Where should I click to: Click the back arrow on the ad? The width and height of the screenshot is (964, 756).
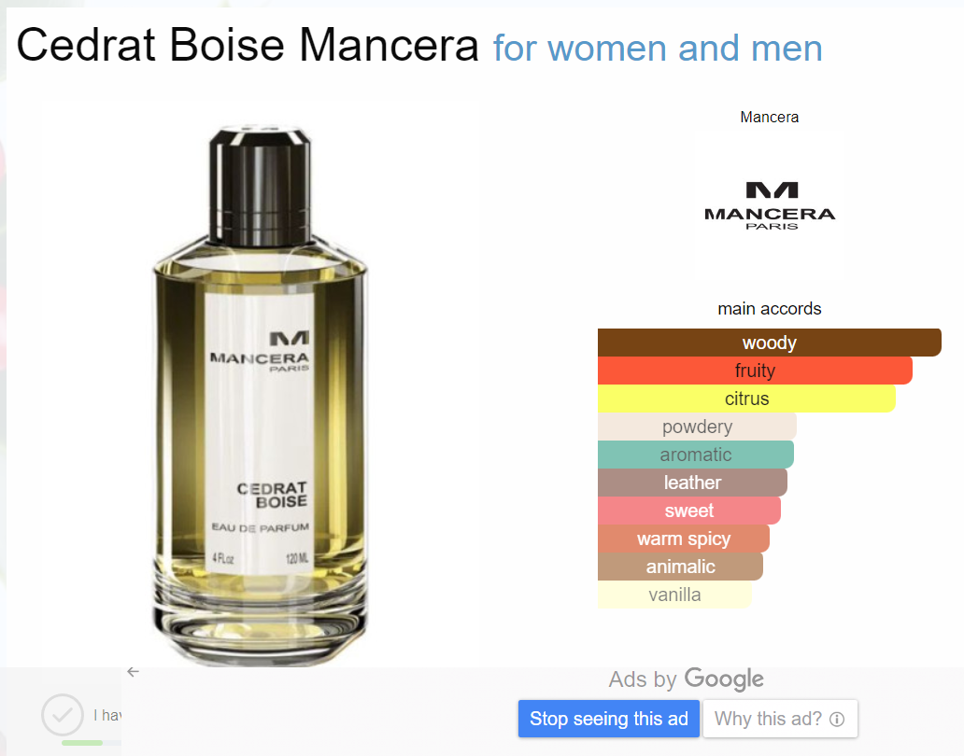(133, 672)
